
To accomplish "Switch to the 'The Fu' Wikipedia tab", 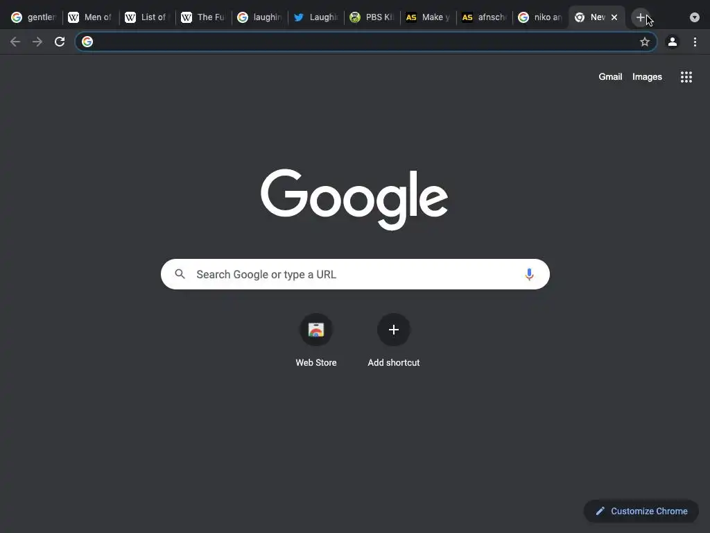I will point(202,17).
